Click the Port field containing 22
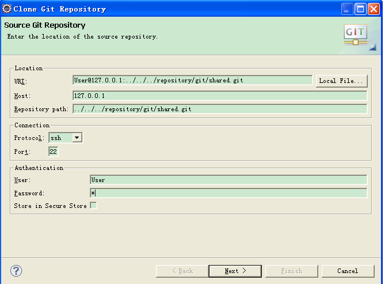The width and height of the screenshot is (385, 284). click(53, 152)
